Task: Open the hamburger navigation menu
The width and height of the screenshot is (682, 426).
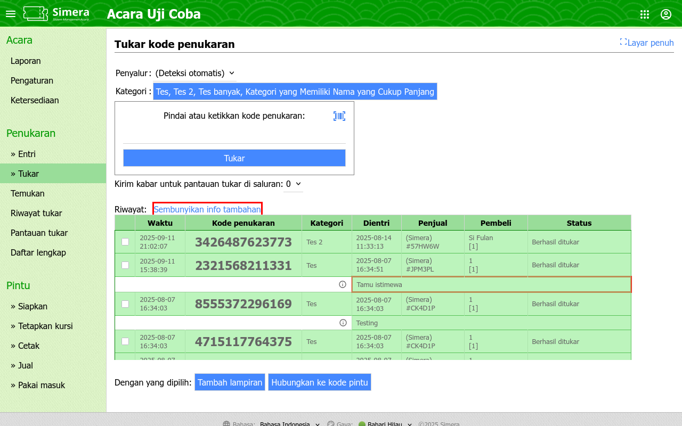Action: pos(11,14)
